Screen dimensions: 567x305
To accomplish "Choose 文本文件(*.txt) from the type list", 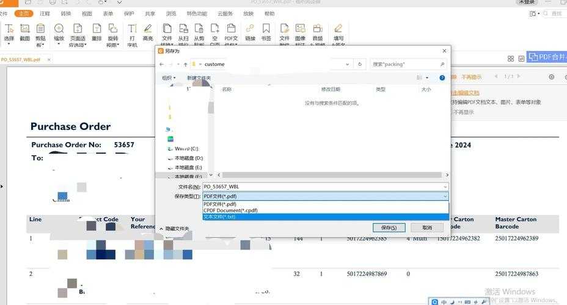I will point(220,217).
